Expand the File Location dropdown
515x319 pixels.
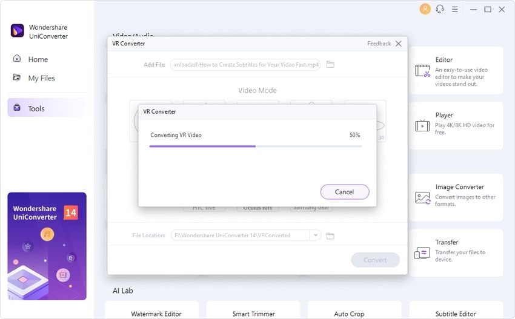(x=315, y=235)
